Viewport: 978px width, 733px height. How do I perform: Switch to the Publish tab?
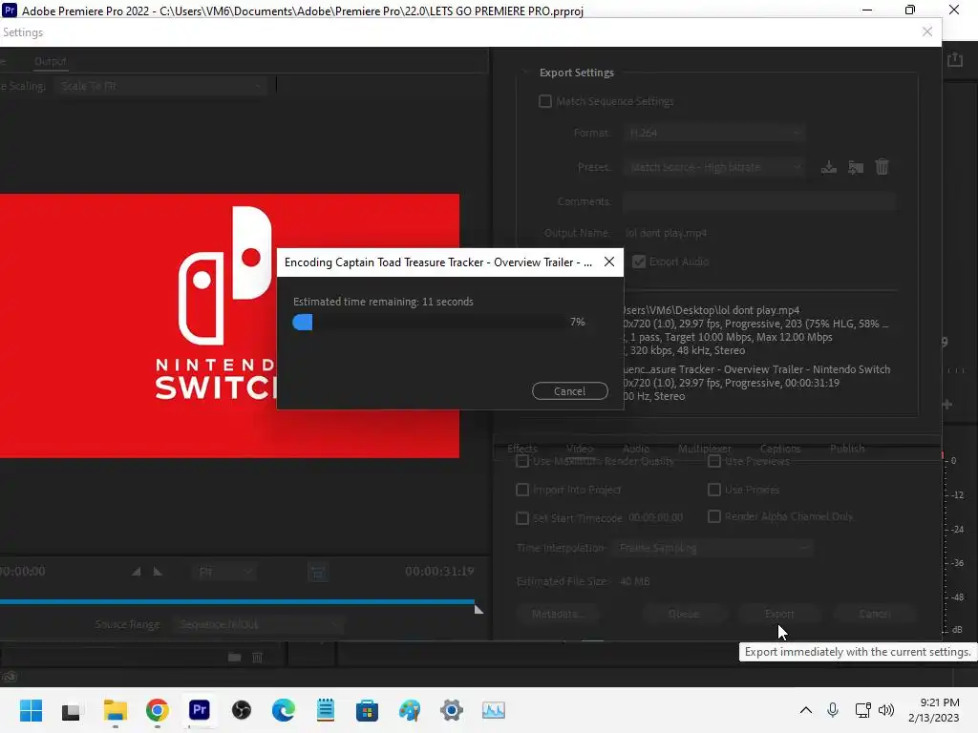[847, 449]
